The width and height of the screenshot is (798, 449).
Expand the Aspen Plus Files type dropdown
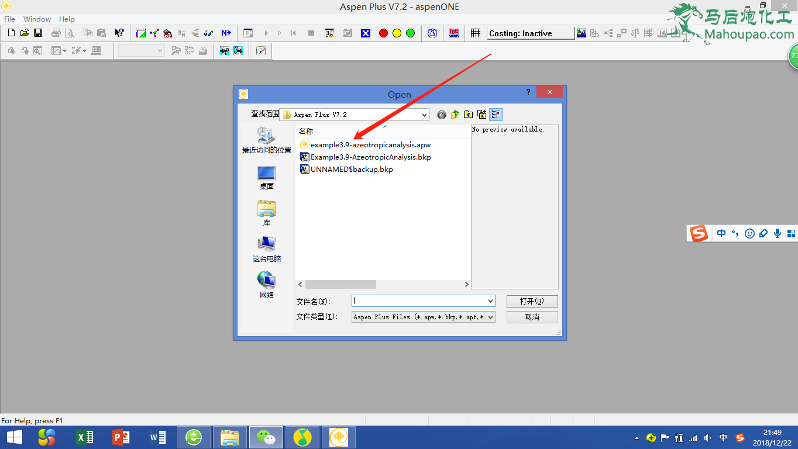coord(490,317)
